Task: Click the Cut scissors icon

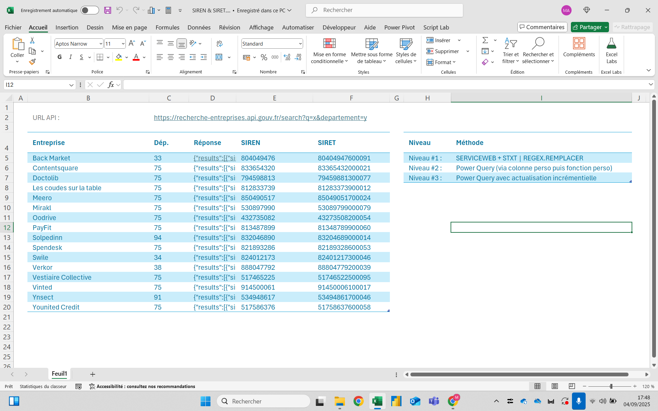Action: pos(32,40)
